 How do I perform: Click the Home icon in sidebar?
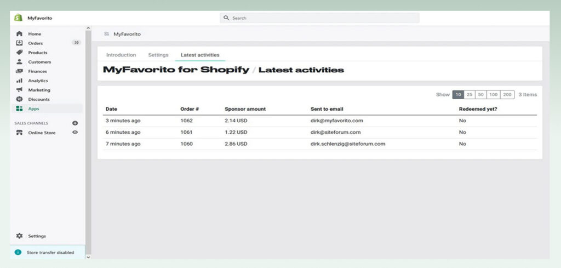point(19,34)
